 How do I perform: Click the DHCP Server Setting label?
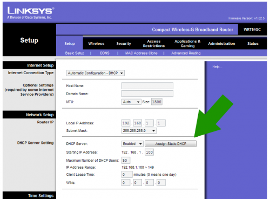click(36, 143)
